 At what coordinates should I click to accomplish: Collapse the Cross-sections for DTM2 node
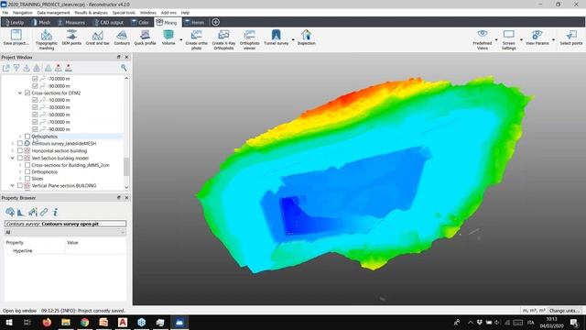[20, 93]
